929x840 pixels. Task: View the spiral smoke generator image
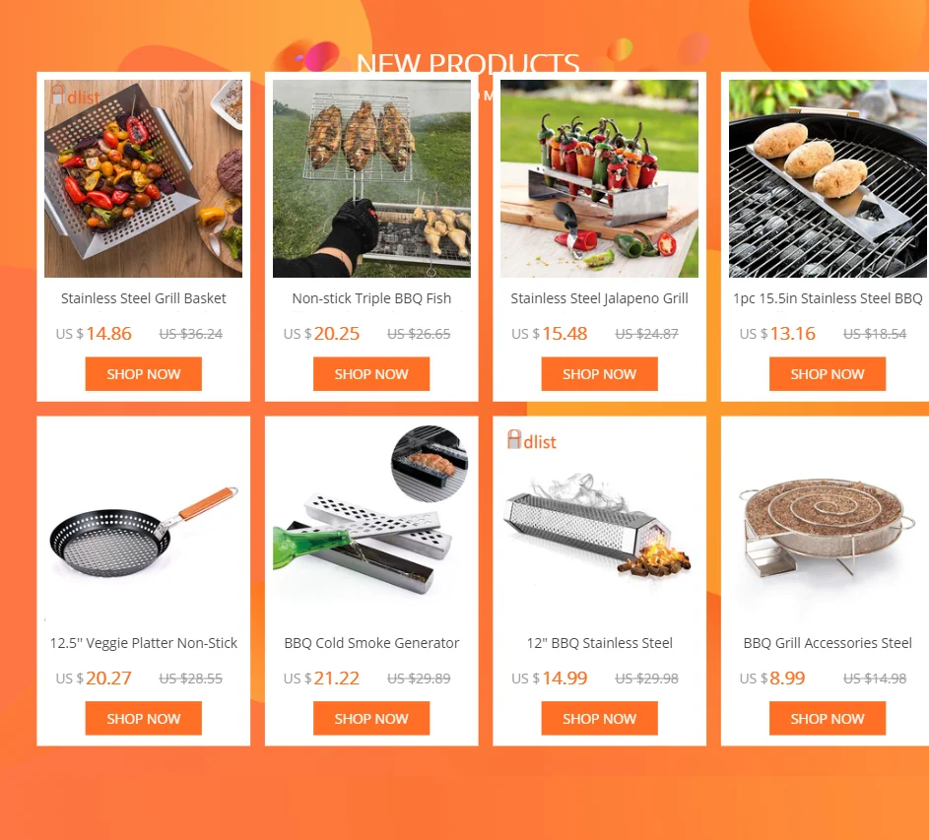coord(828,523)
